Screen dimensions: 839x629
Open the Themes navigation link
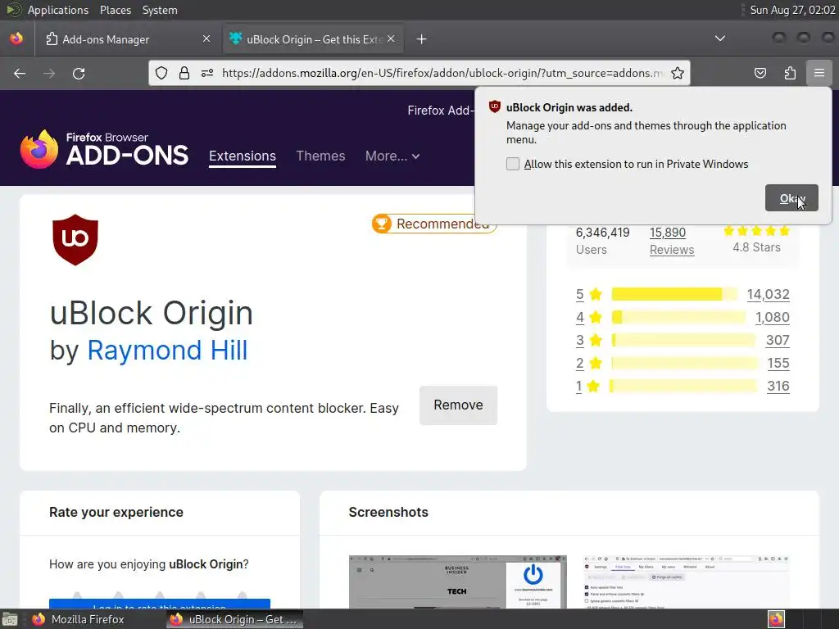320,156
